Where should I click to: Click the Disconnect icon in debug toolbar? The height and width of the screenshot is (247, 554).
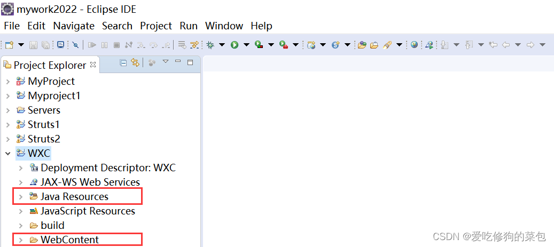[x=129, y=45]
